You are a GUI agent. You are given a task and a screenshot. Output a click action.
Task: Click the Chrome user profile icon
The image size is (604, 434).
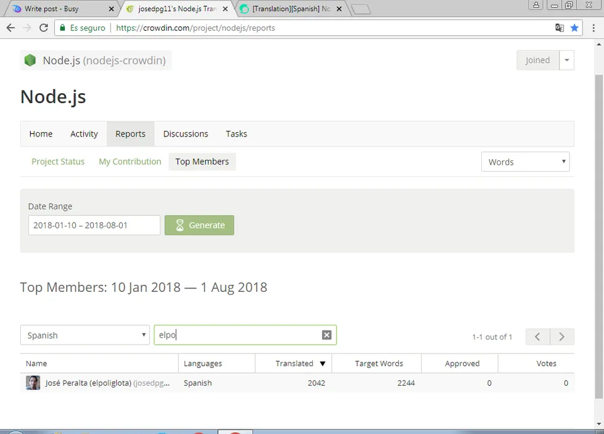[536, 5]
